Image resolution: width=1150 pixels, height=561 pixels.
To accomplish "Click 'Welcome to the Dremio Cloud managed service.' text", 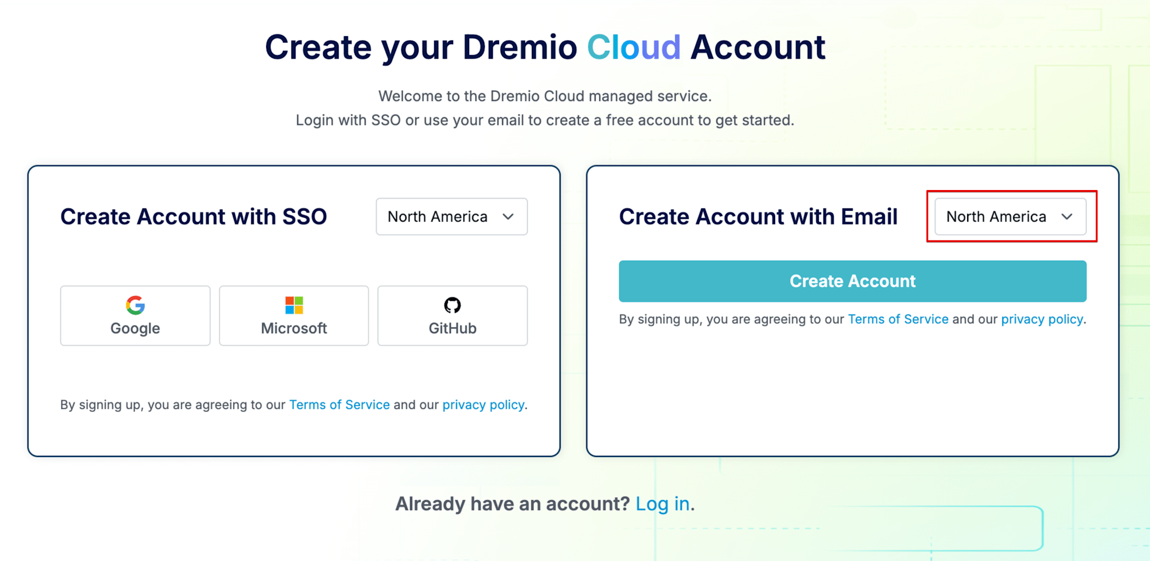I will (x=545, y=96).
